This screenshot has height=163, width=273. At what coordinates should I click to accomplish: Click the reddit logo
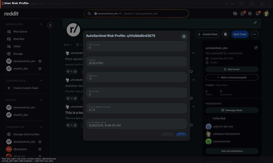point(11,13)
